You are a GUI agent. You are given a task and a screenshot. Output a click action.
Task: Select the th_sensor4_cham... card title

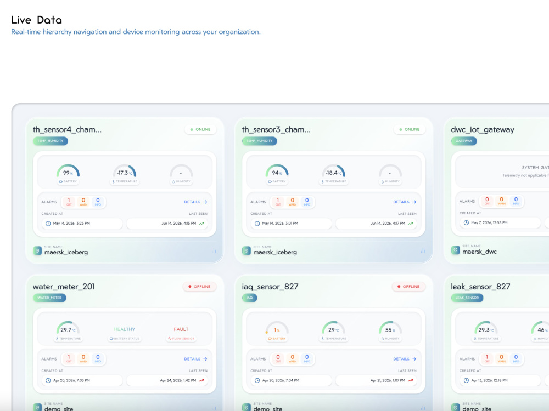67,130
